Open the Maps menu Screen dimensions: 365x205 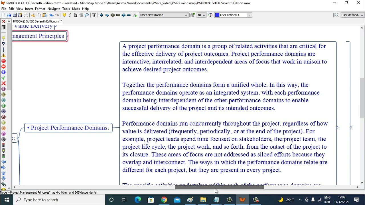76,9
